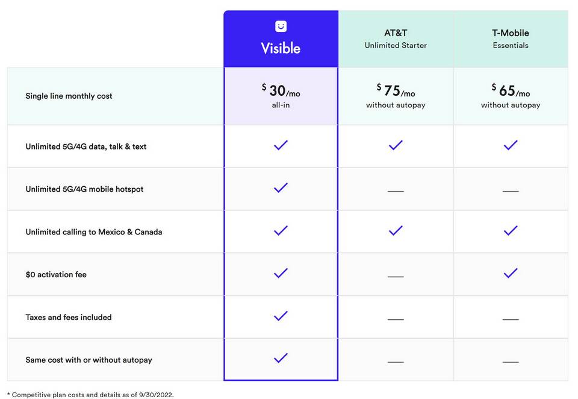
Task: Click the Unlimited 5G/4G mobile hotspot label
Action: pos(84,189)
